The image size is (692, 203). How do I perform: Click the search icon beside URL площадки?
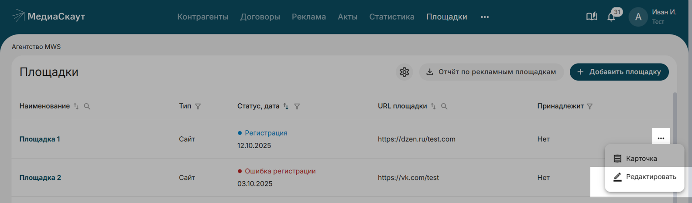[x=444, y=106]
